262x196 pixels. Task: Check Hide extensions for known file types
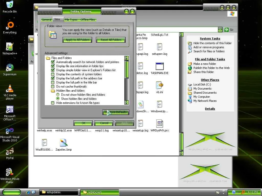(53, 103)
